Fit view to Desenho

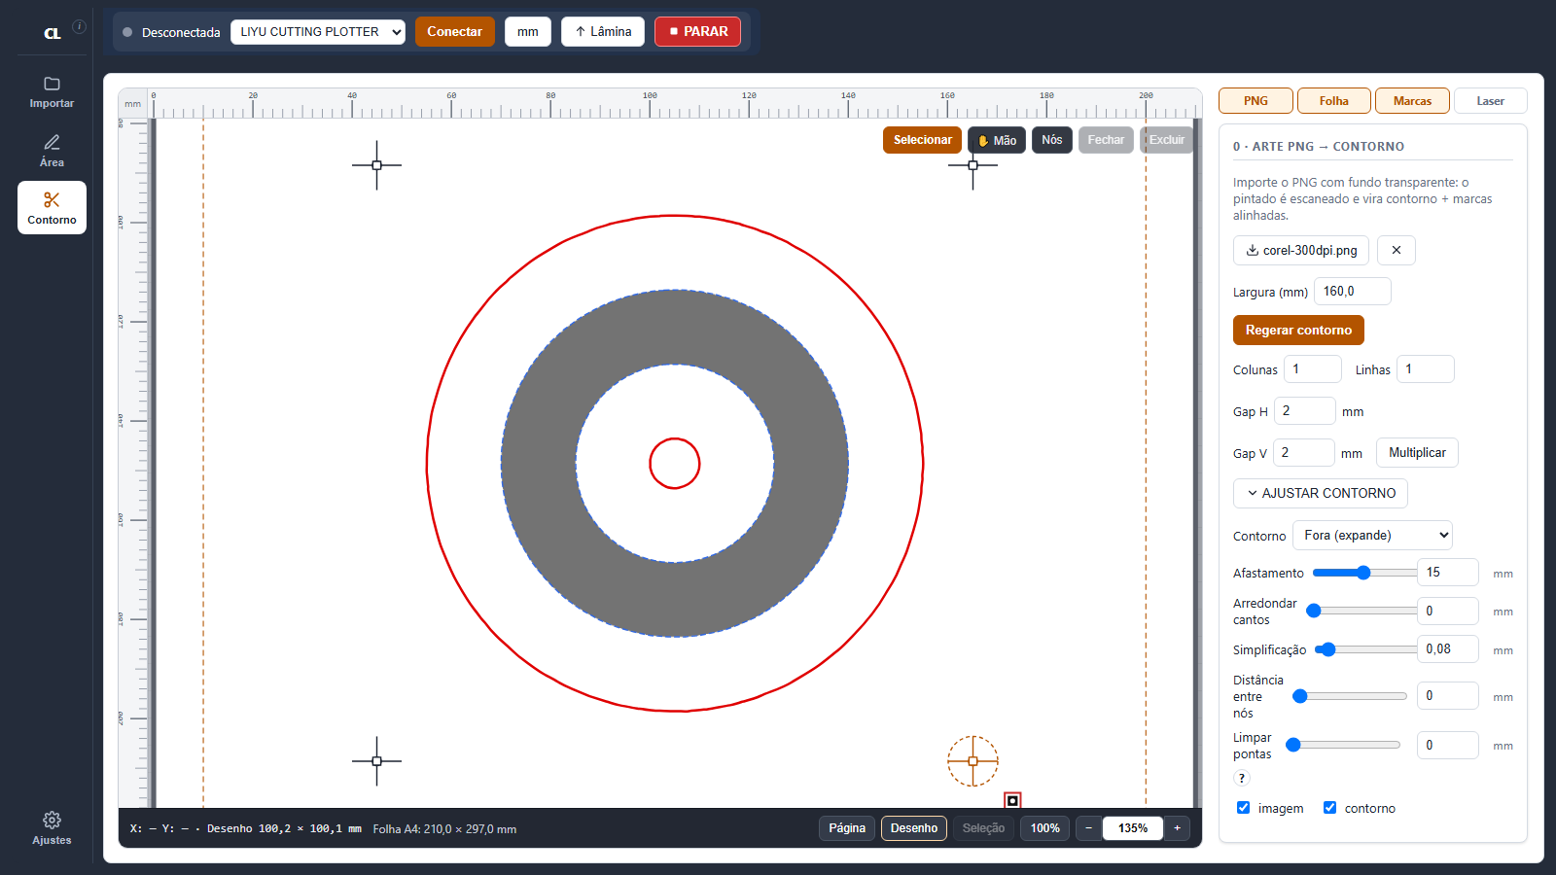click(x=914, y=828)
